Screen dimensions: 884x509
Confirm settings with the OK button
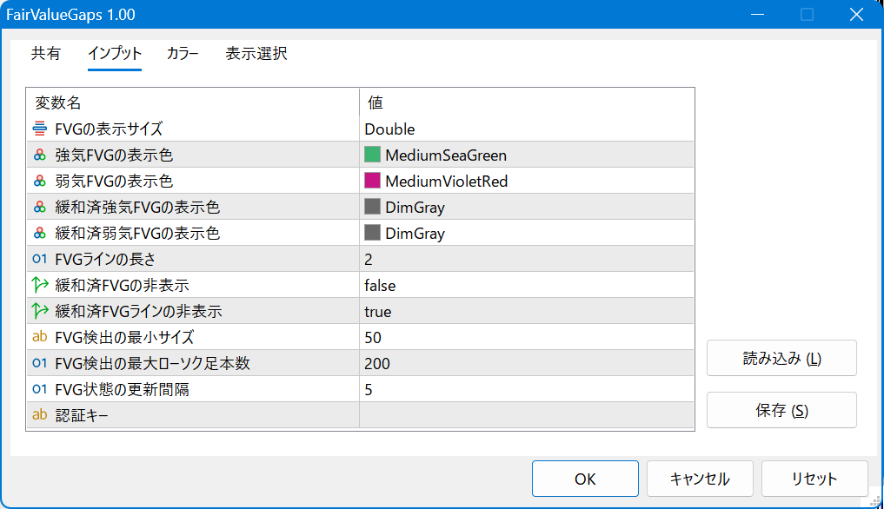585,479
